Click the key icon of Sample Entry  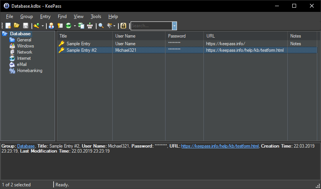(61, 43)
